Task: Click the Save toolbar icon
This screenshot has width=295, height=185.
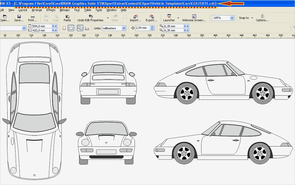Action: (19, 17)
